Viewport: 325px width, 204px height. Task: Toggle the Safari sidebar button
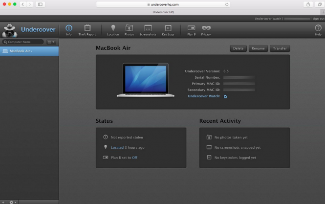(40, 4)
